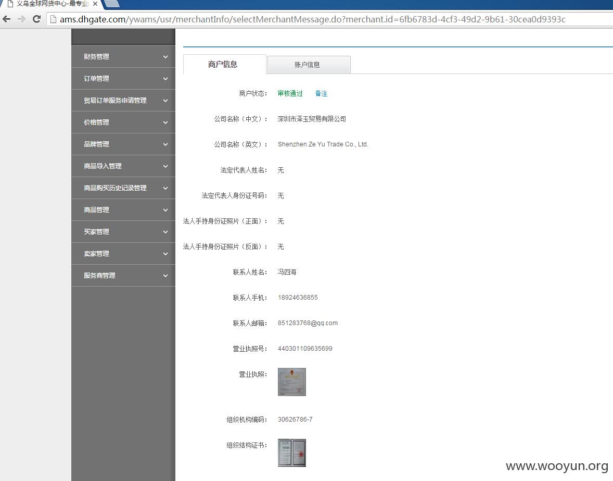The width and height of the screenshot is (613, 481).
Task: Expand the 贸易订单服务申请管理 chevron
Action: pos(165,101)
